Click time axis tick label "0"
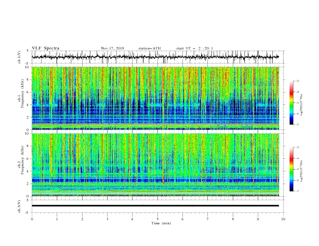 coord(32,219)
